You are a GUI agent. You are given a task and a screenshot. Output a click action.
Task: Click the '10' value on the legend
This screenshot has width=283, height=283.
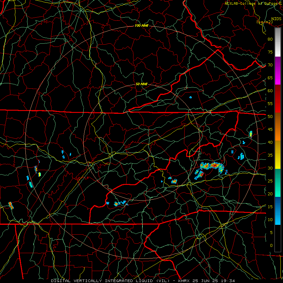click(270, 220)
